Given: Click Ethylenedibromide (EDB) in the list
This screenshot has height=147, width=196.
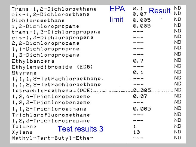Looking at the screenshot, I should (x=52, y=67).
